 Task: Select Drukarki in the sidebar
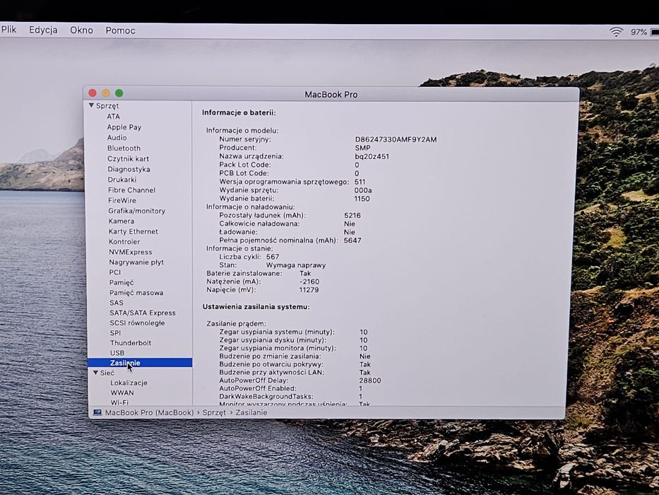pos(122,180)
